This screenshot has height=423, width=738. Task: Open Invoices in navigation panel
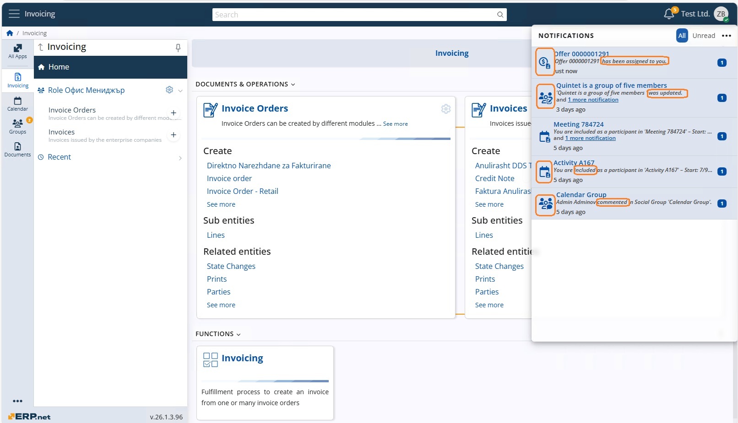(x=61, y=132)
